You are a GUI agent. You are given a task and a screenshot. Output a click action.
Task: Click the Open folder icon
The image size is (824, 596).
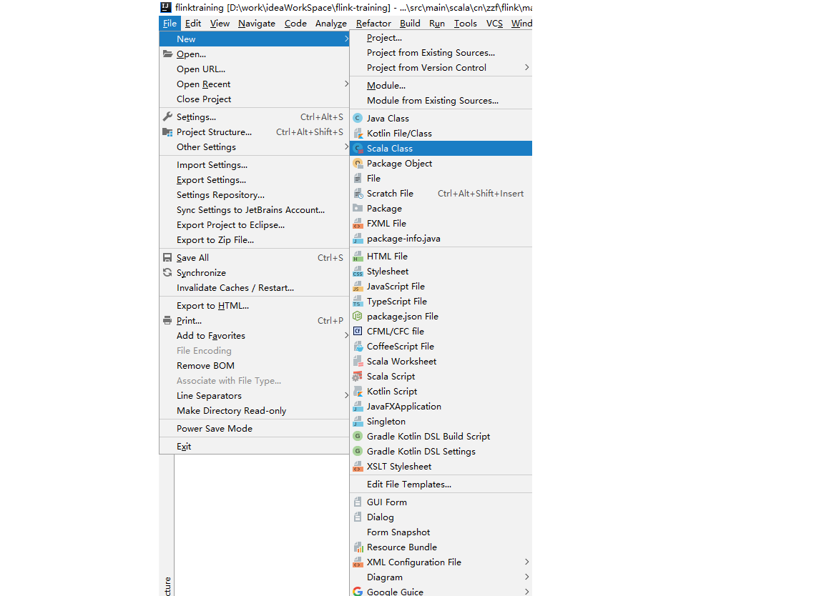click(x=167, y=54)
